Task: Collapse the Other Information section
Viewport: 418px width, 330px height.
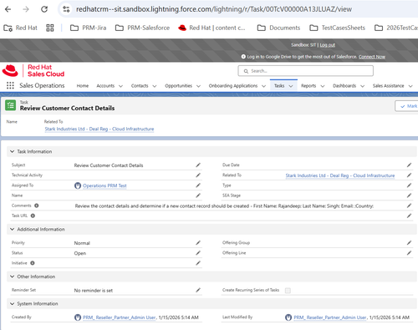Action: (x=12, y=277)
